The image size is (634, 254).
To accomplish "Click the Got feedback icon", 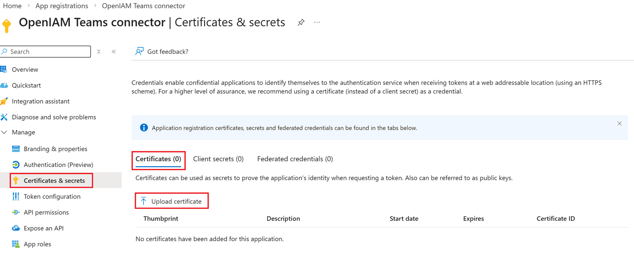I will 139,52.
